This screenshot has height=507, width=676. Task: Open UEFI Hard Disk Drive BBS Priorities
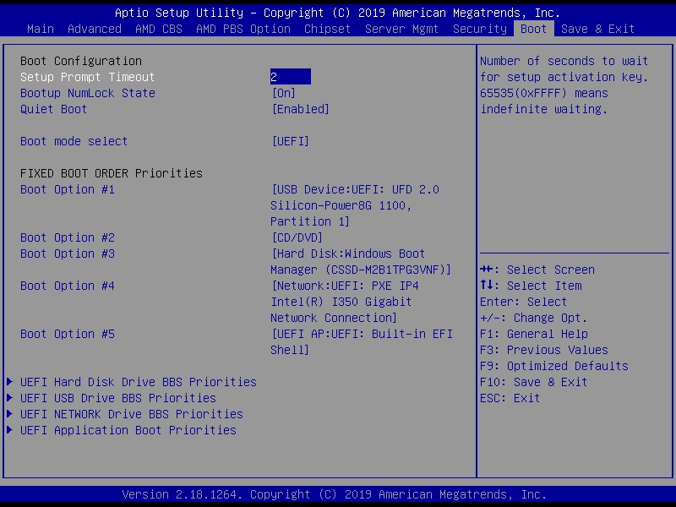[x=139, y=382]
